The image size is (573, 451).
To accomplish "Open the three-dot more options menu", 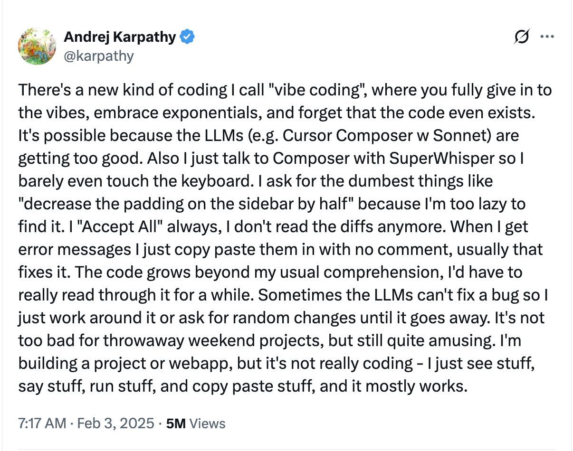I will 547,37.
